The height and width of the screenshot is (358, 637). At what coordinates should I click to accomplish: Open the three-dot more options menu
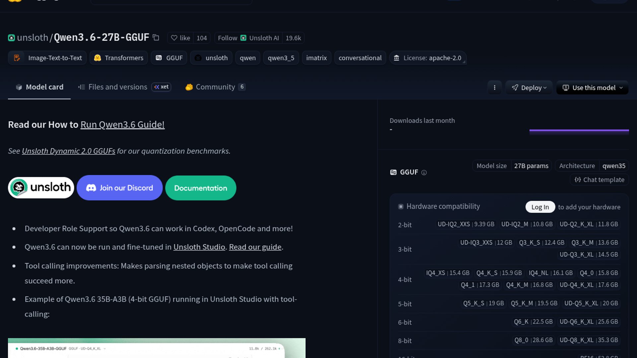point(494,88)
